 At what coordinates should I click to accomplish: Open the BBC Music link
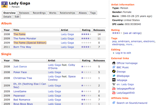pyautogui.click(x=123, y=67)
